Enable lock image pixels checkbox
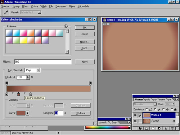180x135 pixels. click(x=155, y=109)
